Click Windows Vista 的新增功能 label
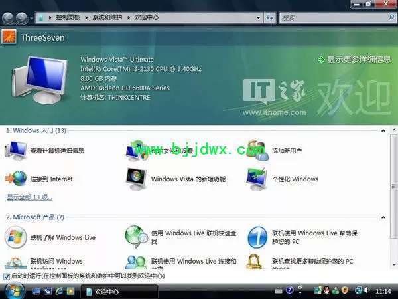 188,179
